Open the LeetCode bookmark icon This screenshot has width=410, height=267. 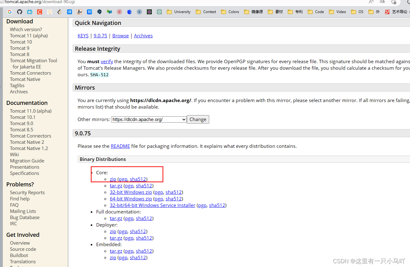[x=60, y=12]
